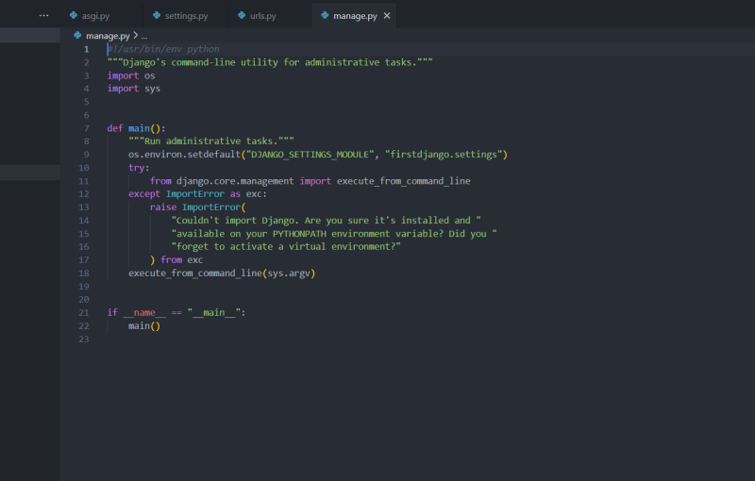The height and width of the screenshot is (481, 755).
Task: Click the "raise ImportError(" line
Action: [198, 207]
